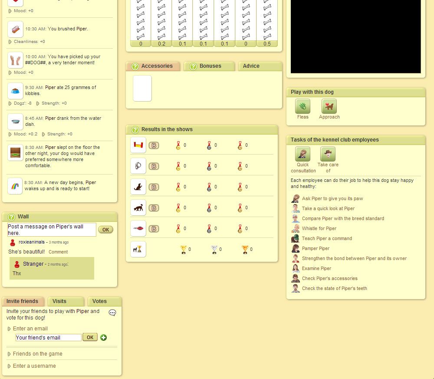Click the empty accessory slot
This screenshot has height=379, width=434.
point(142,88)
